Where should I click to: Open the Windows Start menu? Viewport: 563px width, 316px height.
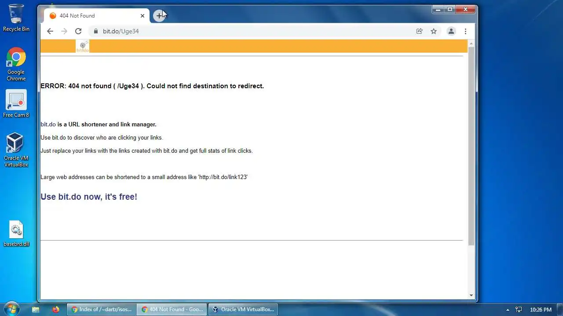(x=11, y=309)
